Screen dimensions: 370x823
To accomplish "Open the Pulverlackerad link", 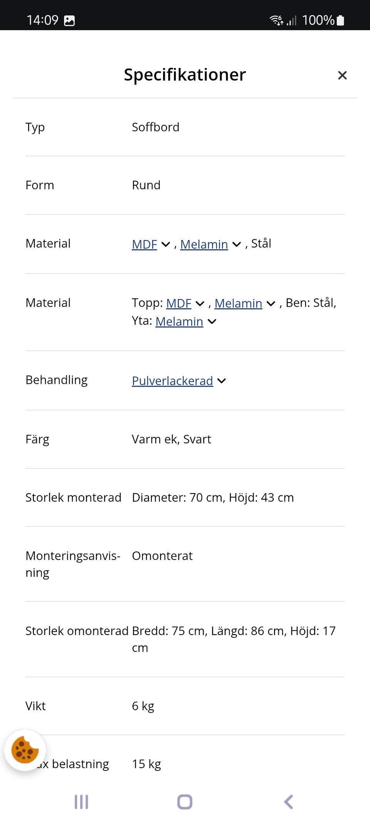I will click(x=172, y=381).
